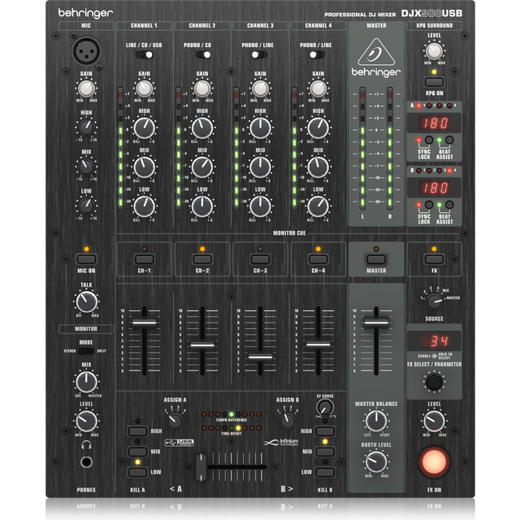Toggle the large FX ON button
The image size is (520, 520).
click(434, 462)
